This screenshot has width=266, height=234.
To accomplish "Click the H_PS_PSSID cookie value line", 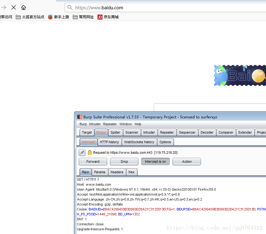I will click(108, 214).
